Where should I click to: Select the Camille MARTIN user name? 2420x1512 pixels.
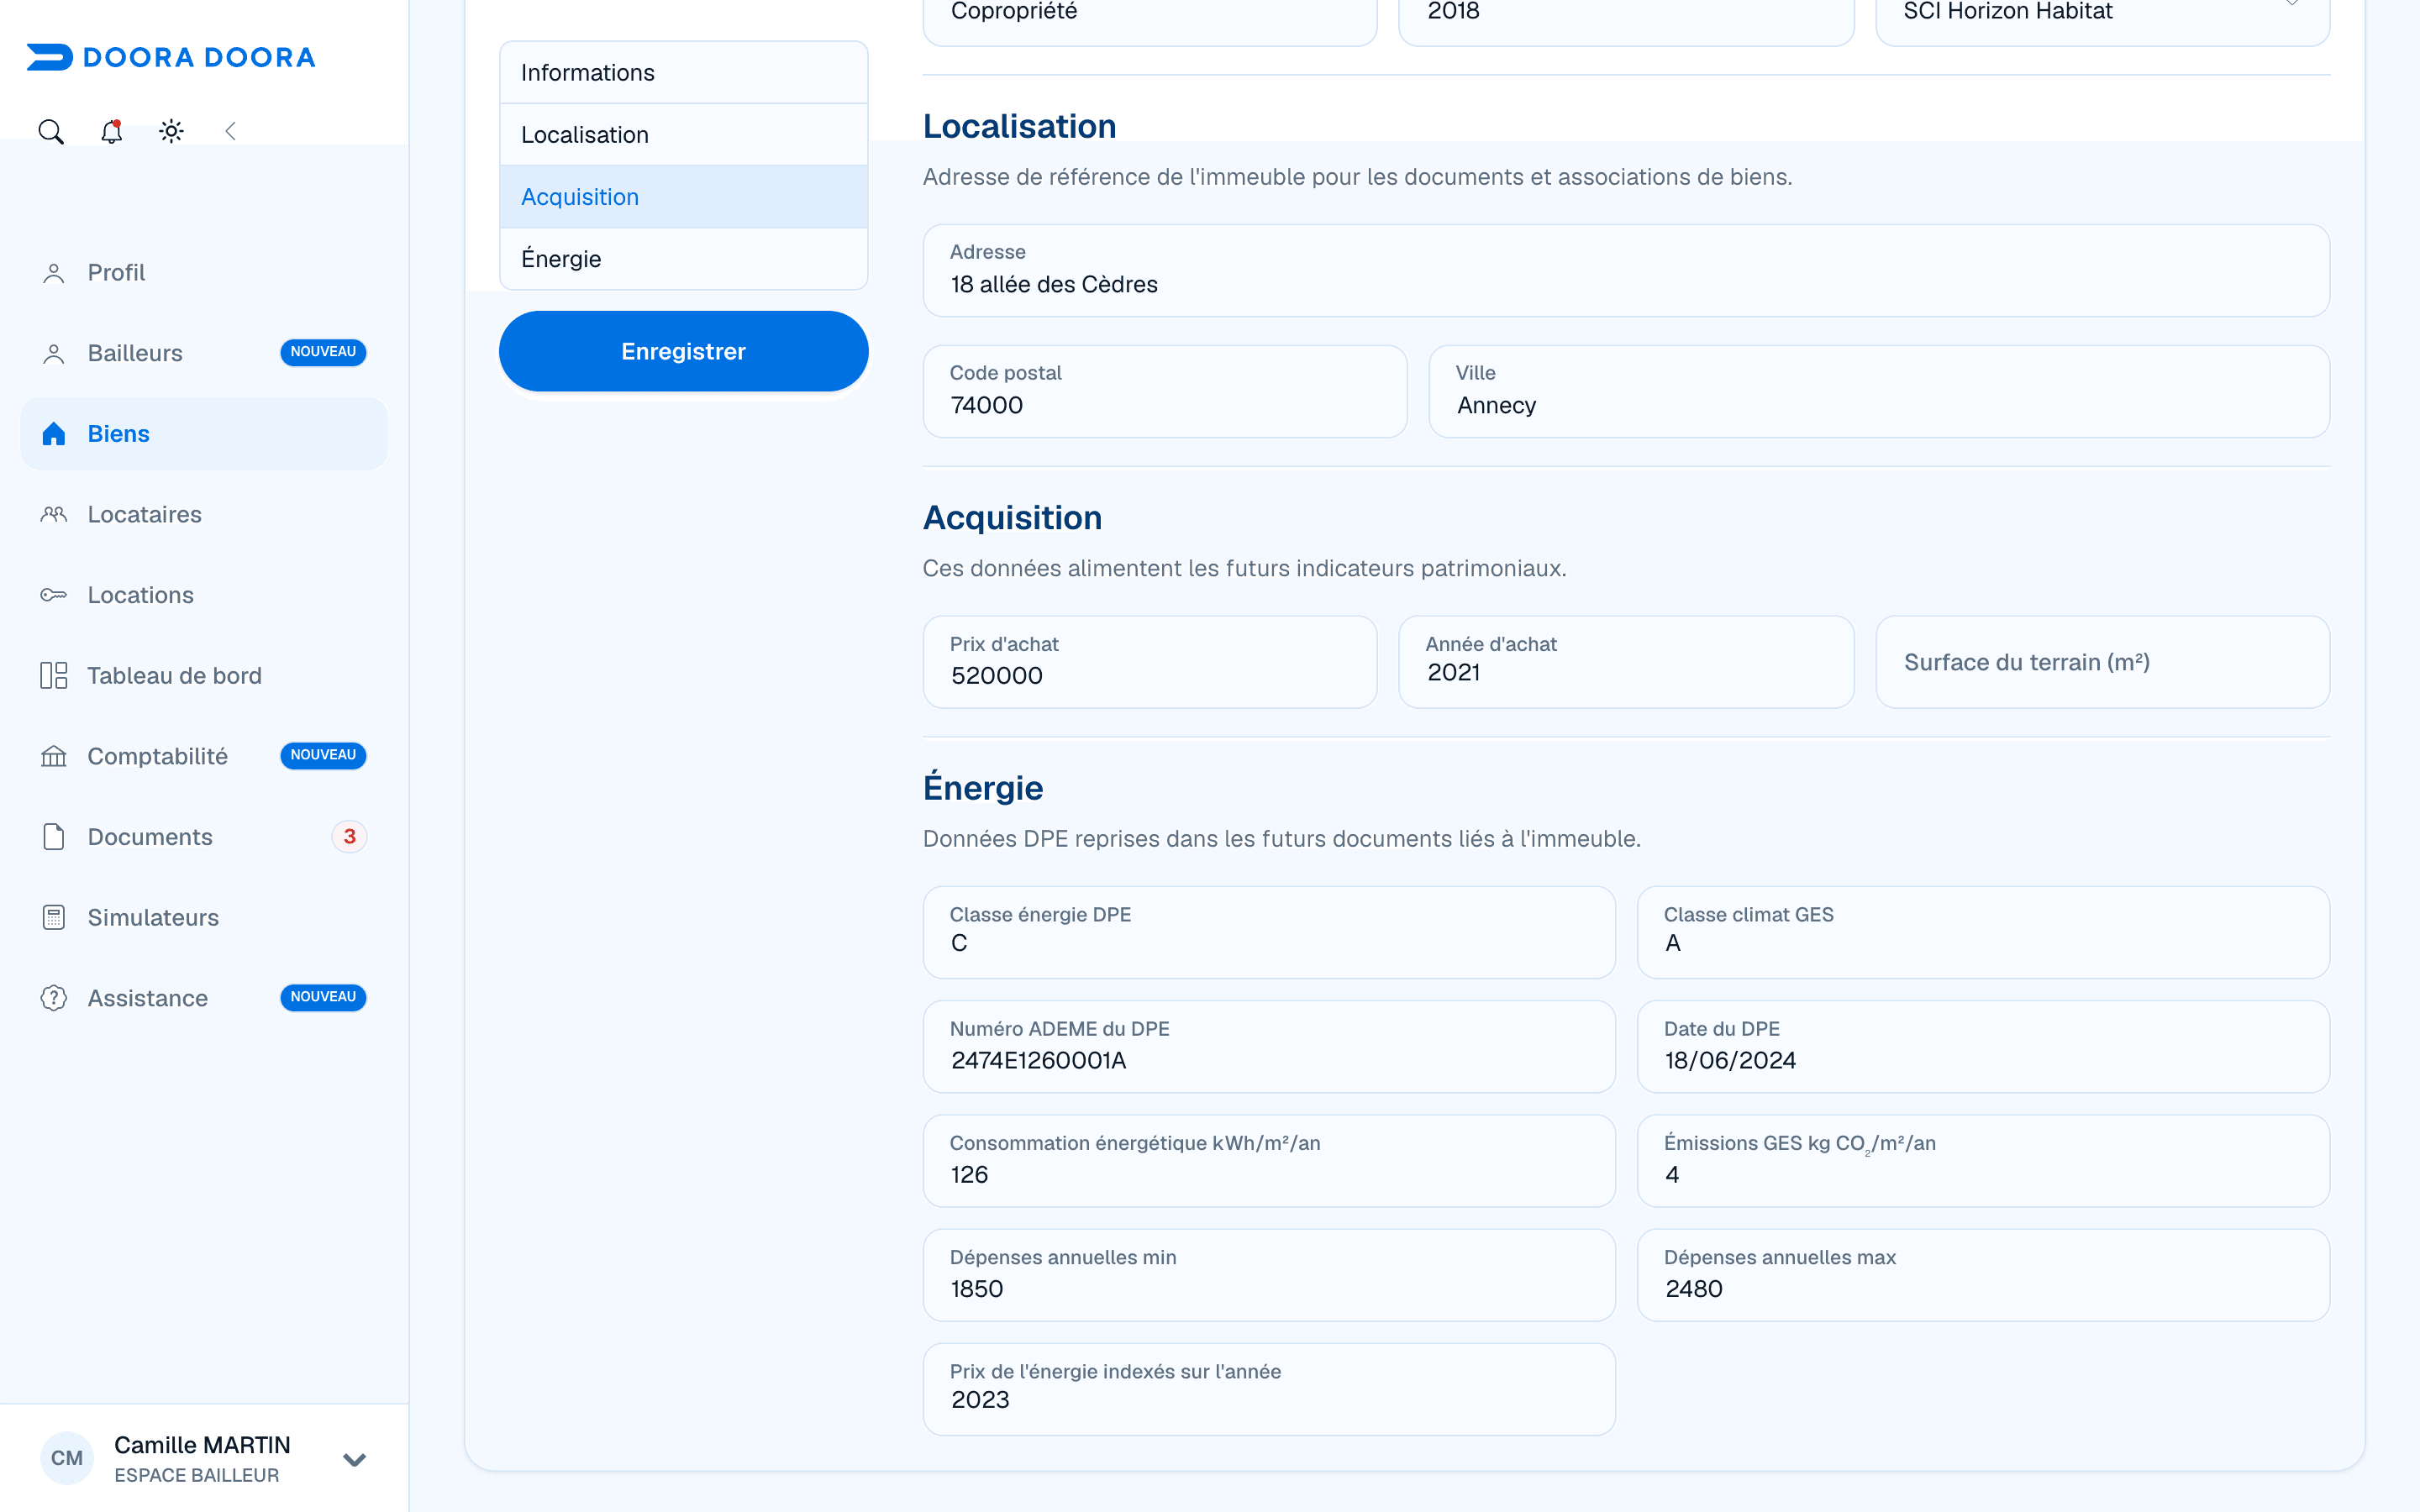[x=202, y=1445]
